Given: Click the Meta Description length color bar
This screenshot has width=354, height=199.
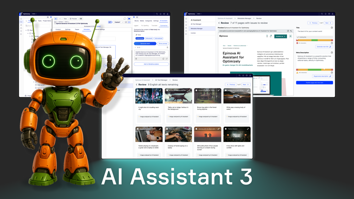Looking at the screenshot, I should tap(315, 70).
